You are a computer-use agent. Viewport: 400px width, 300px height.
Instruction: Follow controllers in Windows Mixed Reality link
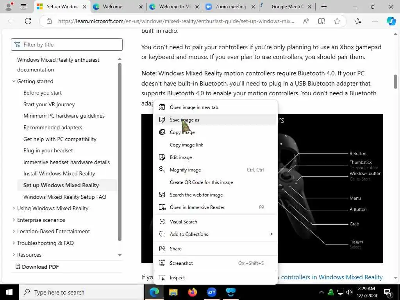point(332,277)
